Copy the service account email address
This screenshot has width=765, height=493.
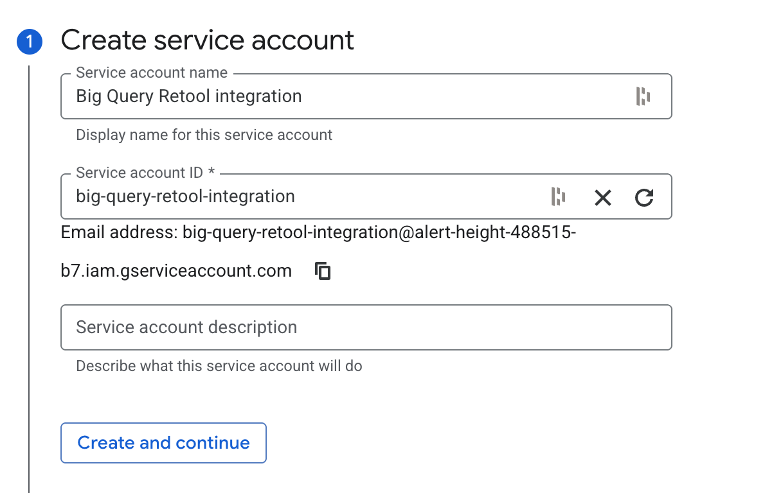[323, 271]
